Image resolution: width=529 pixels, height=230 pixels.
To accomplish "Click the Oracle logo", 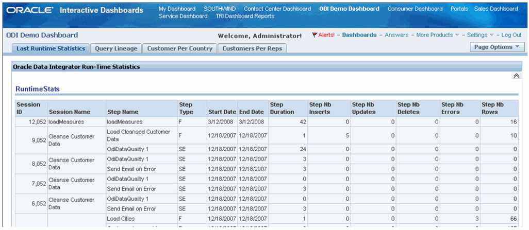I will [x=30, y=10].
